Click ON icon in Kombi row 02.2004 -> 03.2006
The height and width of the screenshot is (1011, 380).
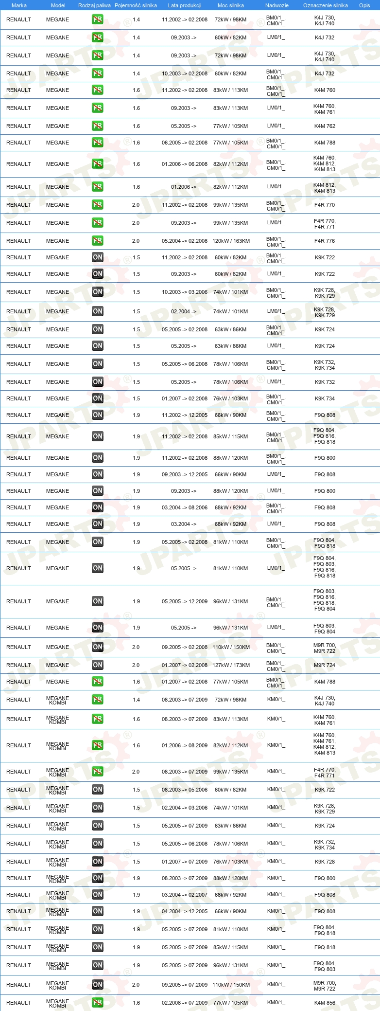(x=97, y=808)
